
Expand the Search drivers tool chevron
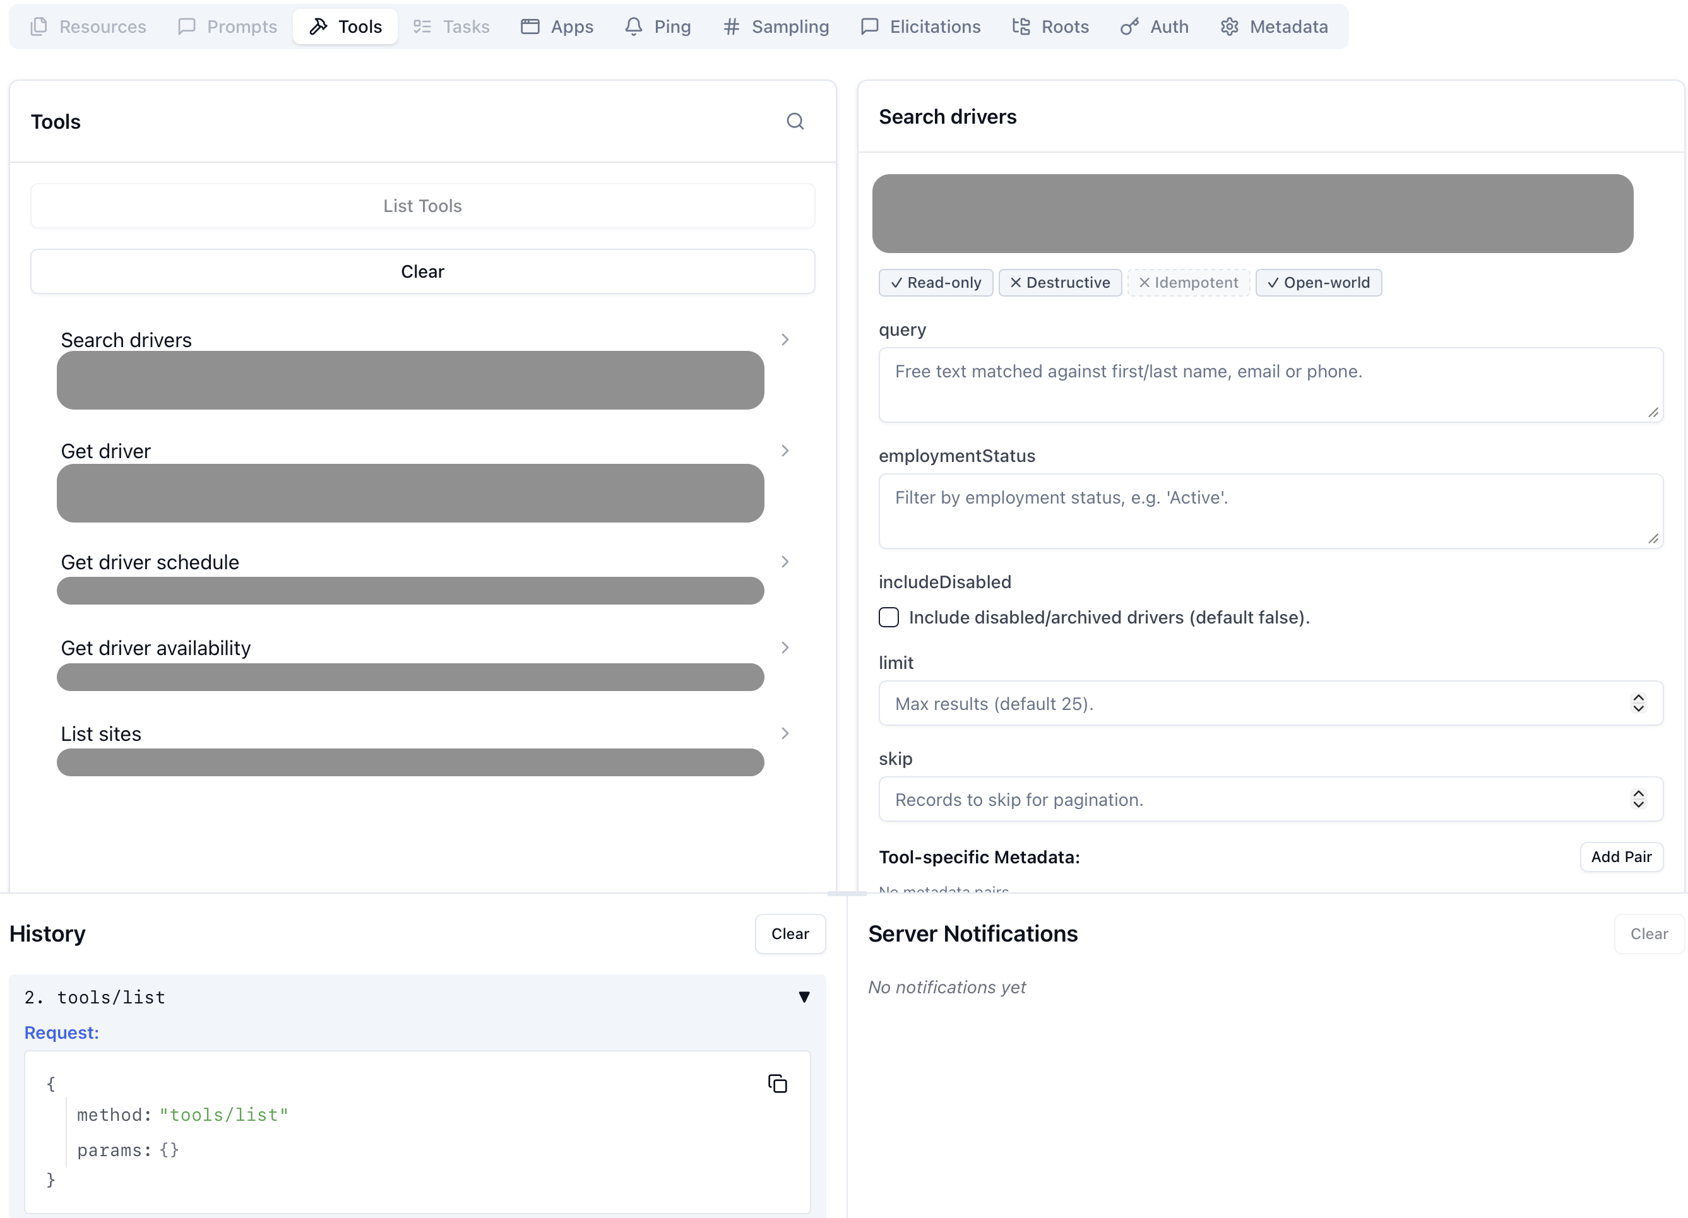click(785, 340)
